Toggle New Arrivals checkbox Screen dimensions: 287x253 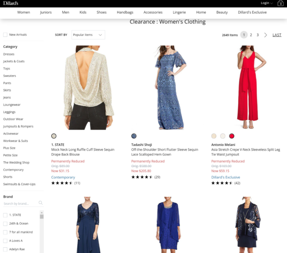(x=5, y=34)
